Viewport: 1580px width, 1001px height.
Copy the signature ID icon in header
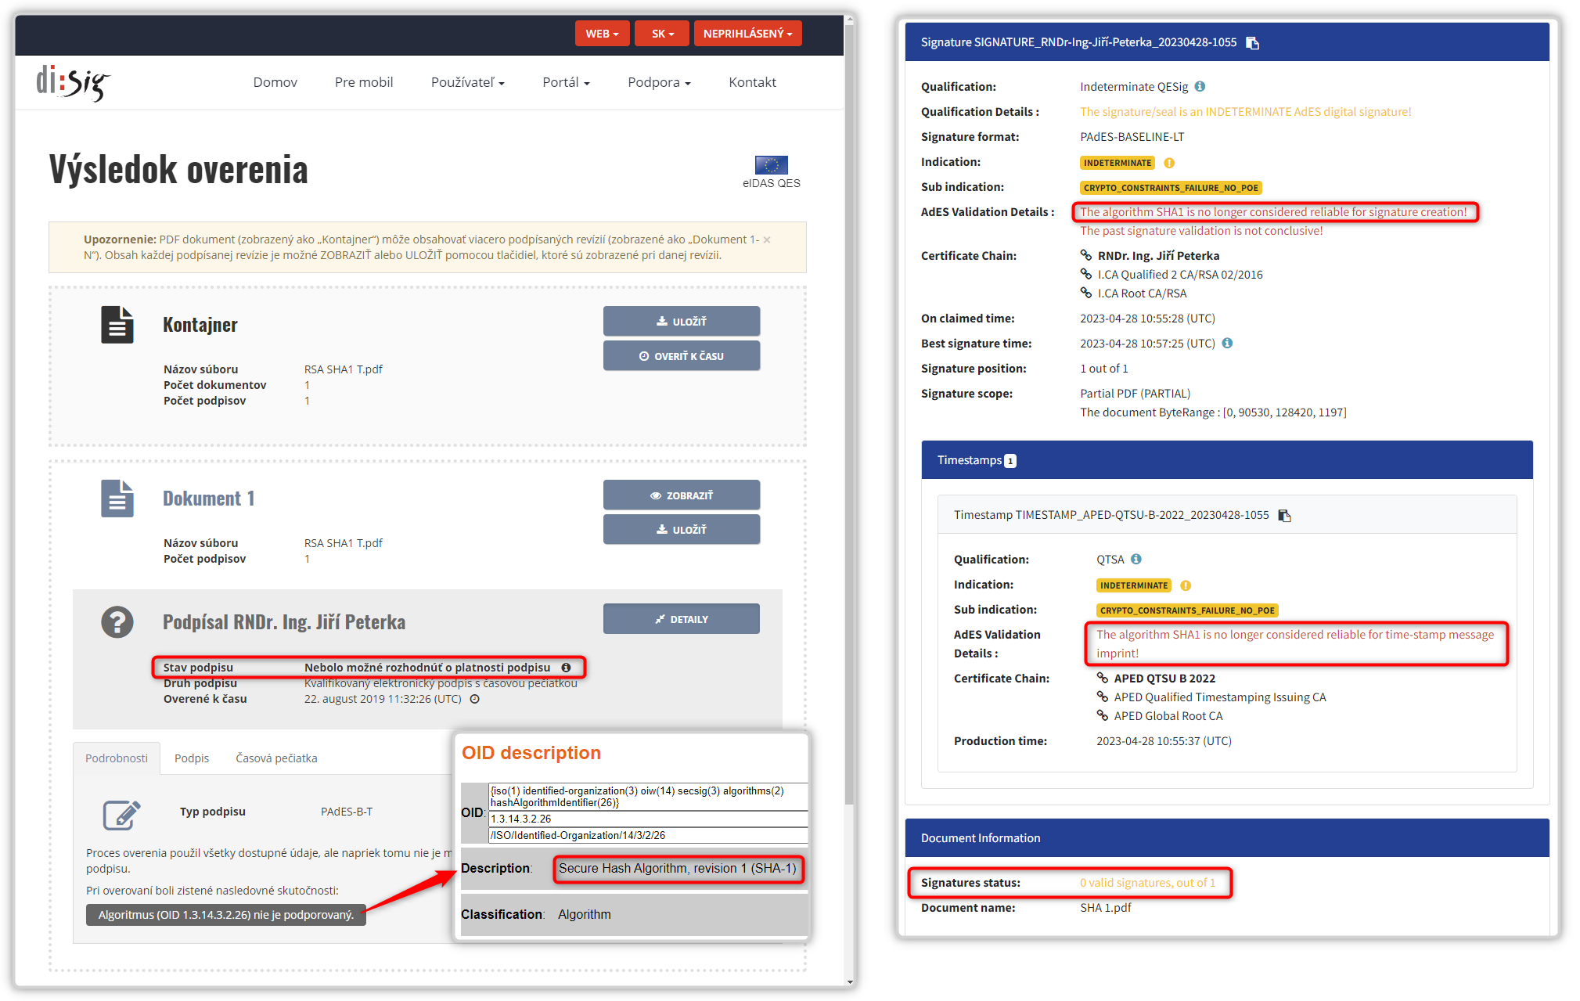pyautogui.click(x=1252, y=43)
